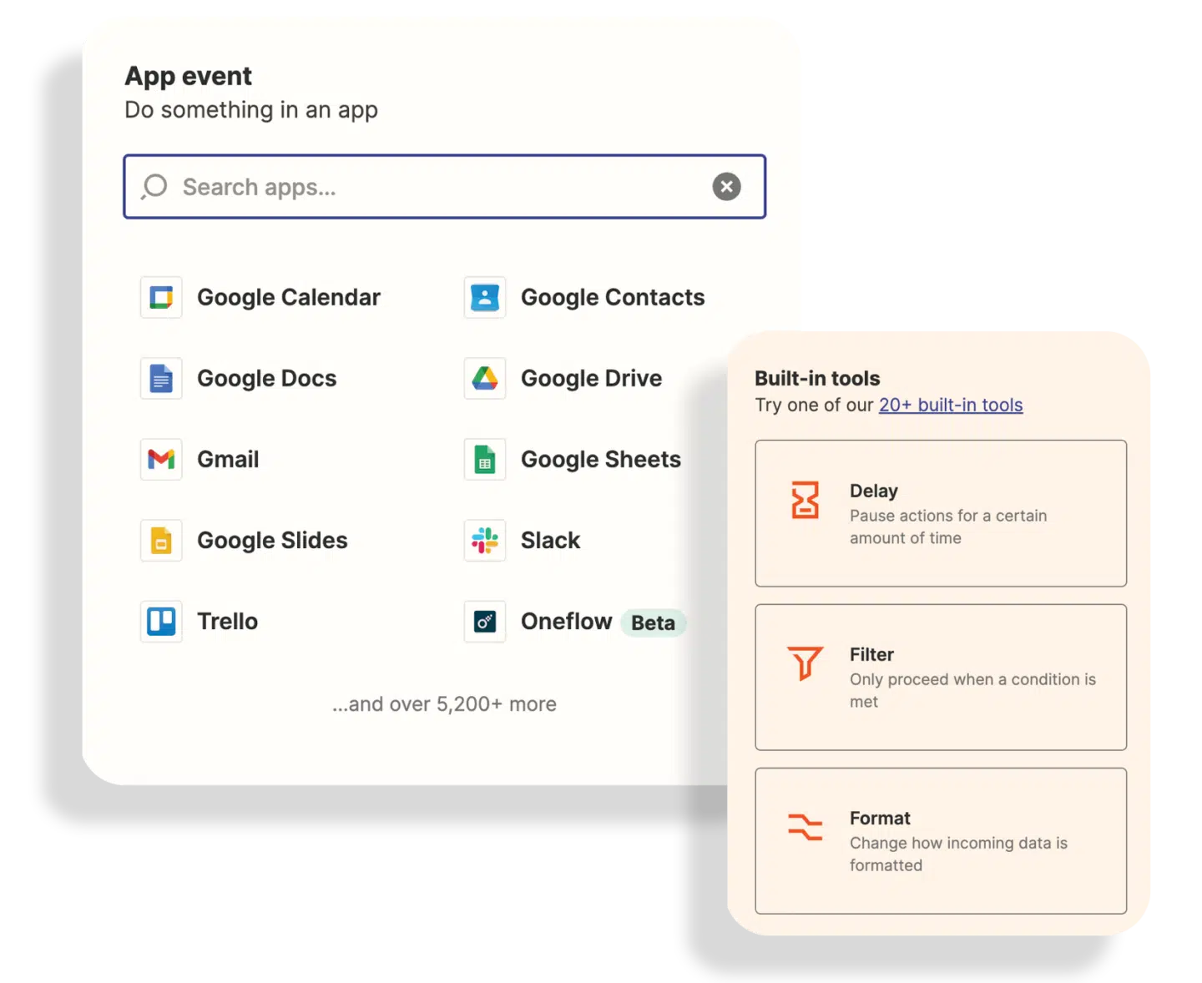
Task: Click the Trello app icon
Action: click(x=161, y=621)
